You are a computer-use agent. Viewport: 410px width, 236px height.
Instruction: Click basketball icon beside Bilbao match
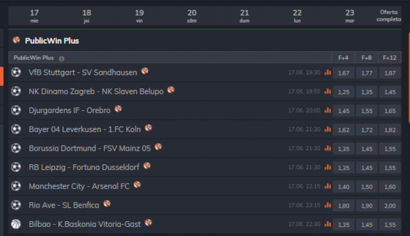point(16,224)
